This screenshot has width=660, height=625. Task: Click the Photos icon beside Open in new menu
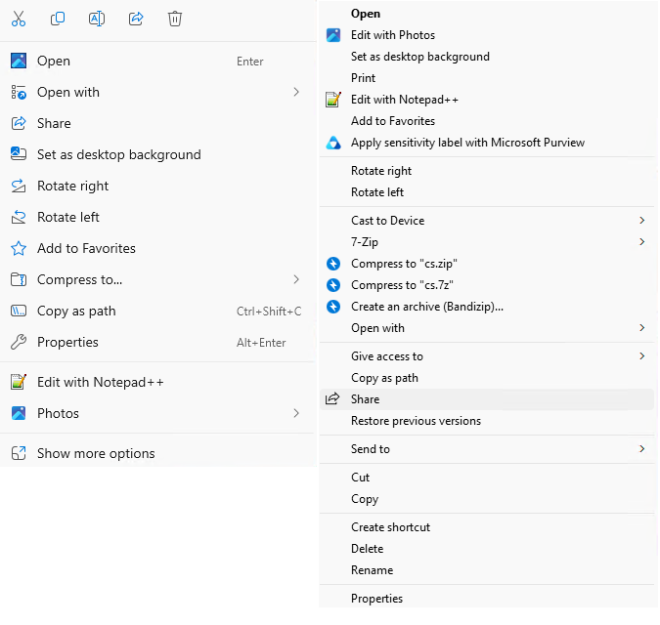[x=19, y=61]
